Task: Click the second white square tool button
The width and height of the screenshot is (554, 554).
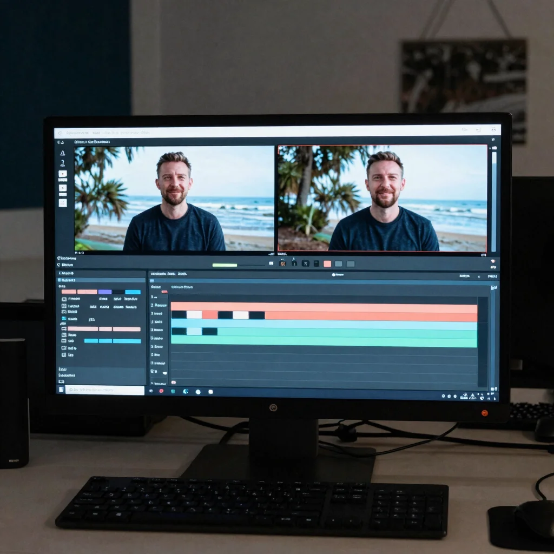Action: click(x=63, y=188)
